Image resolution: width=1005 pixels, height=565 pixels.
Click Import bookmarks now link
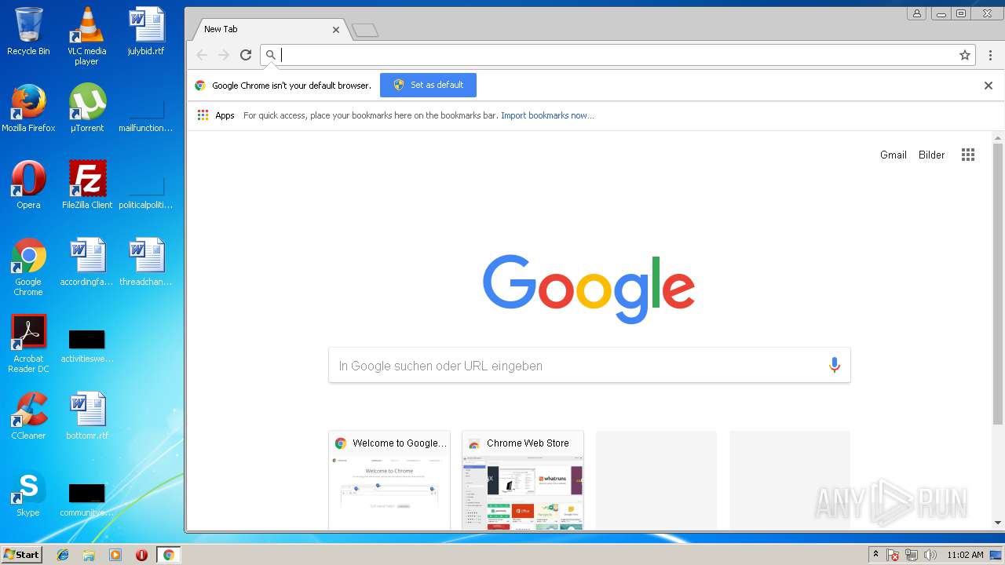coord(547,115)
